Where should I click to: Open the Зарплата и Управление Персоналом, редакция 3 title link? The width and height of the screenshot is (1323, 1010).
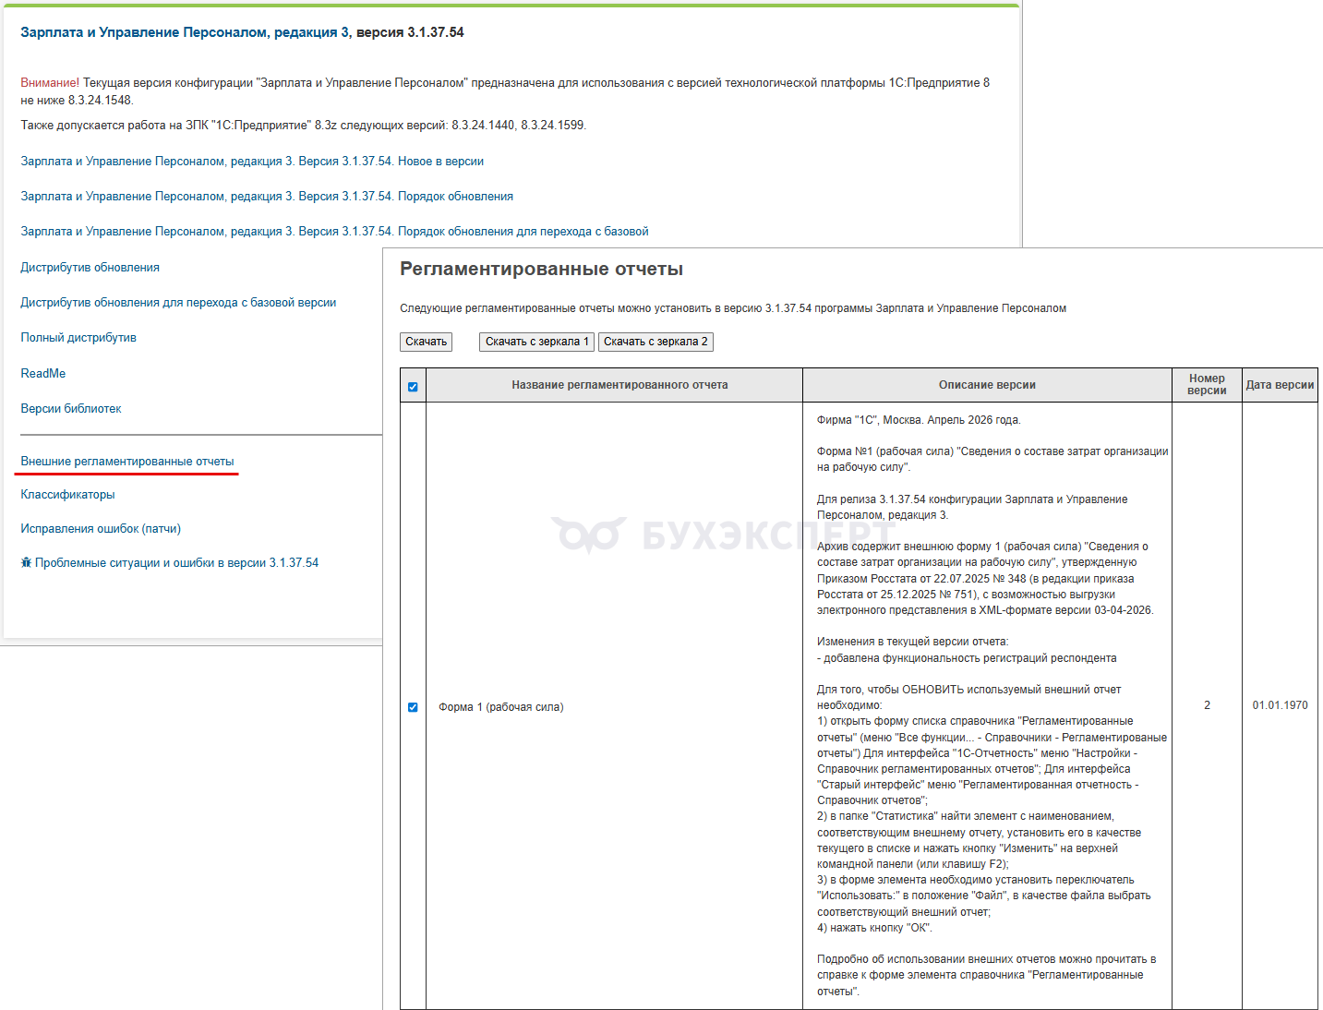185,32
